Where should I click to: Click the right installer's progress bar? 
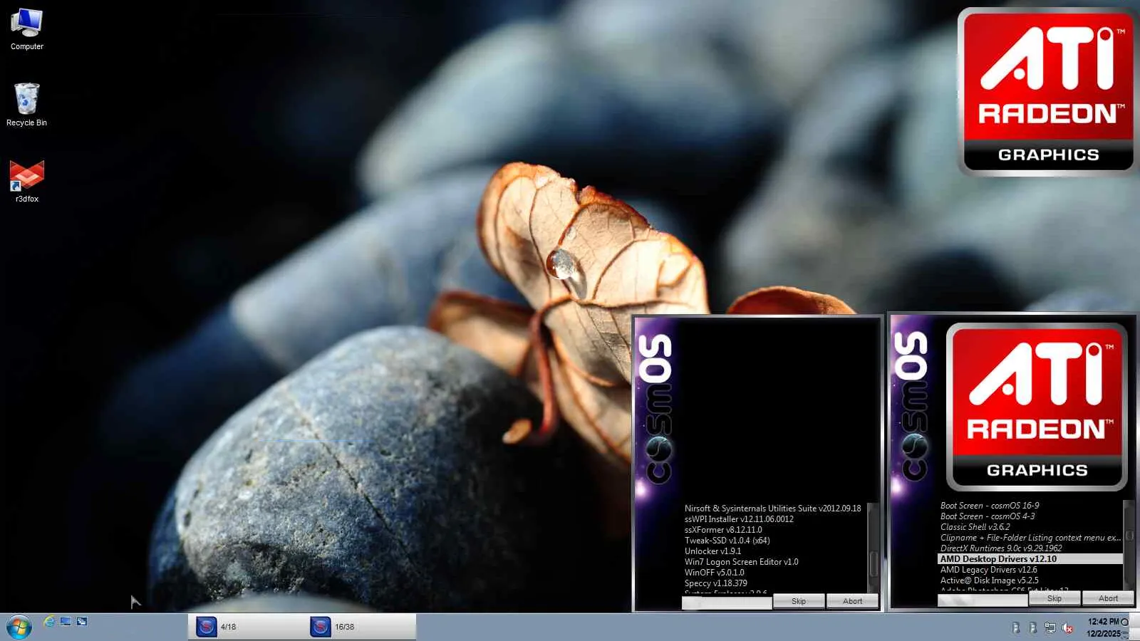coord(983,600)
